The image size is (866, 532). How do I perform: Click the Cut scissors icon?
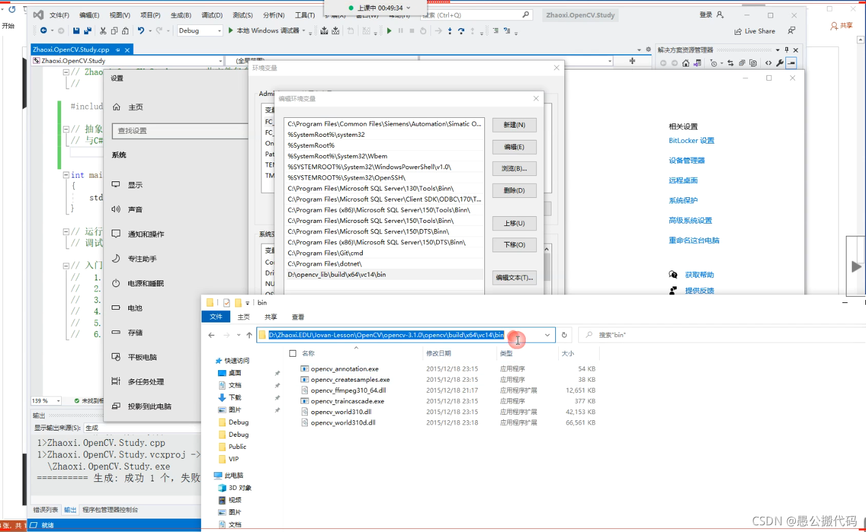pyautogui.click(x=103, y=31)
